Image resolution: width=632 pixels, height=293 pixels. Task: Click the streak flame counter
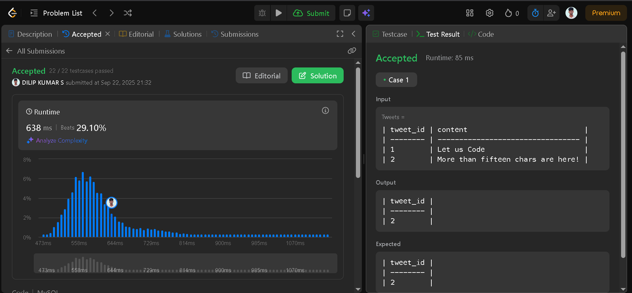point(512,13)
